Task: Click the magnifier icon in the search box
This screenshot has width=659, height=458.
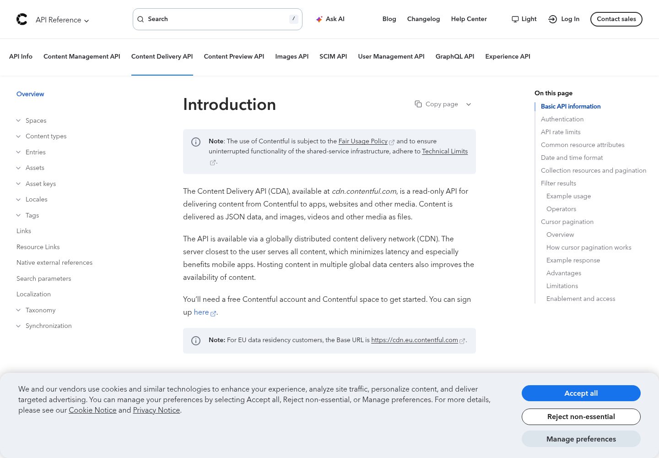Action: tap(140, 19)
